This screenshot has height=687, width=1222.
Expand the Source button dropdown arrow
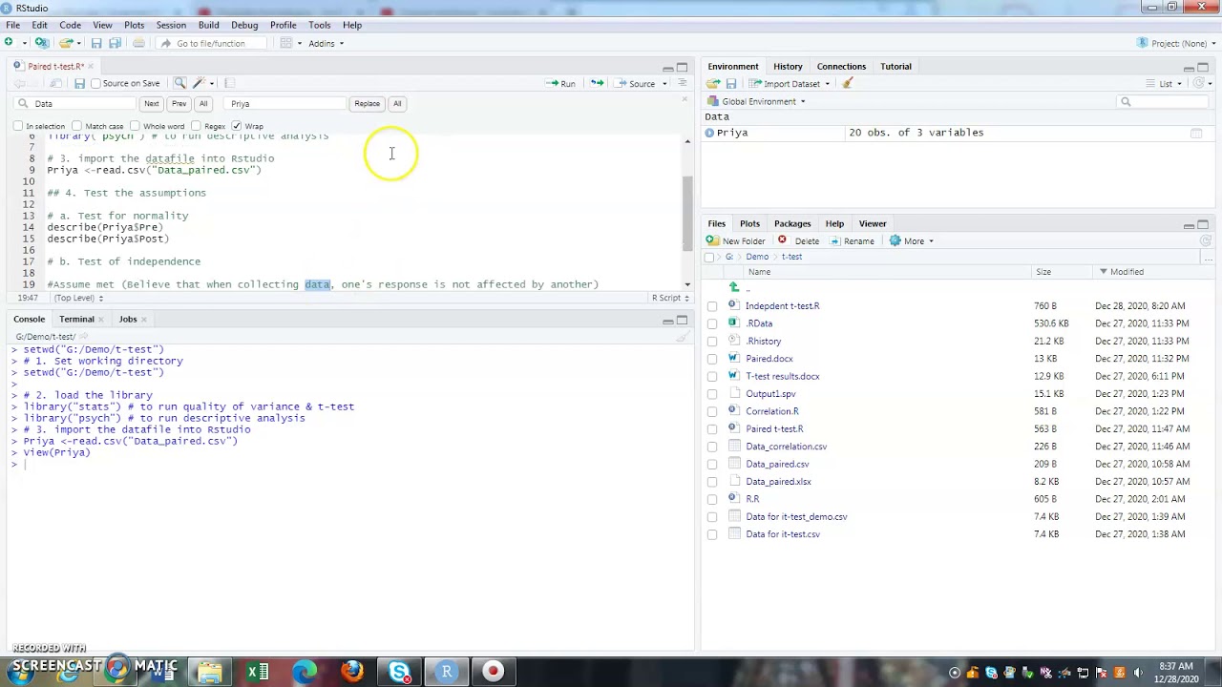(664, 84)
